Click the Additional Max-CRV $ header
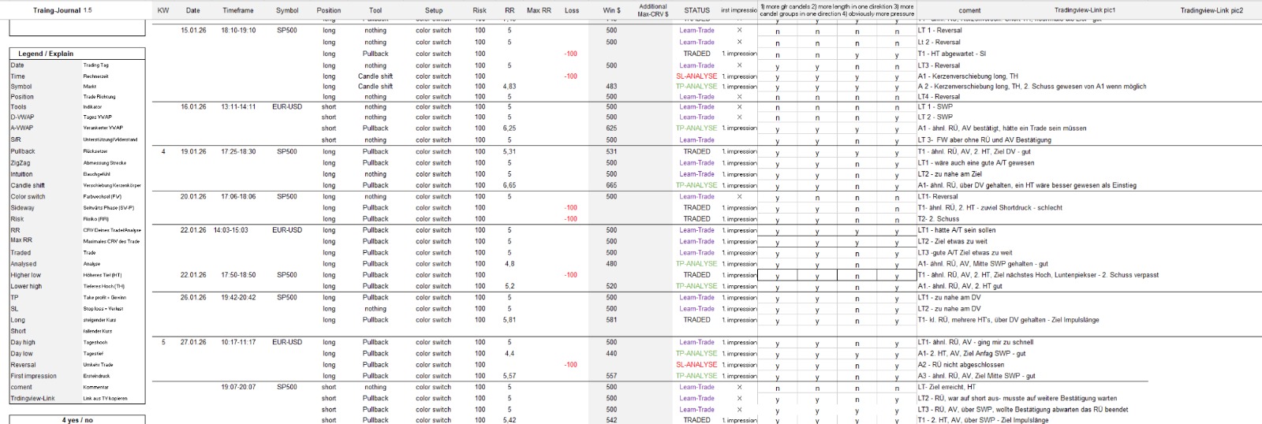Viewport: 1262px width, 424px height. click(653, 10)
